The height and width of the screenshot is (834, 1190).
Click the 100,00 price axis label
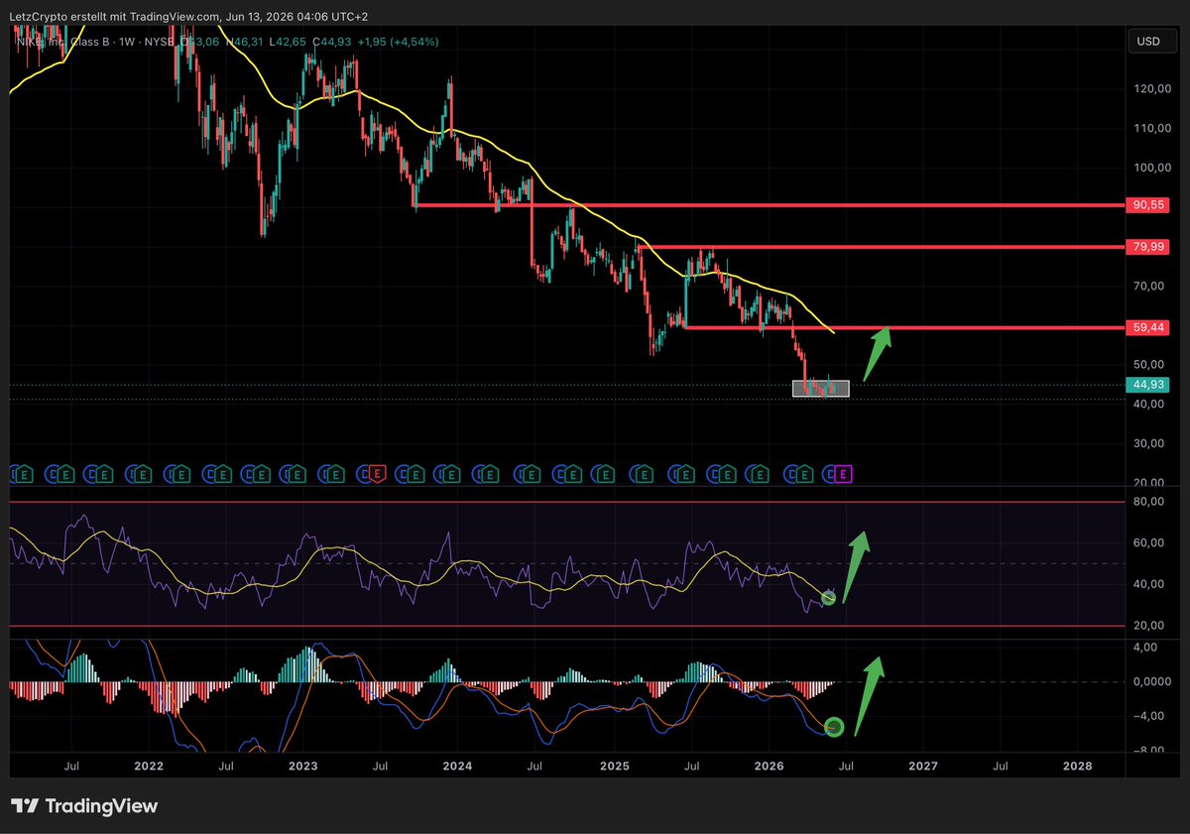tap(1152, 168)
